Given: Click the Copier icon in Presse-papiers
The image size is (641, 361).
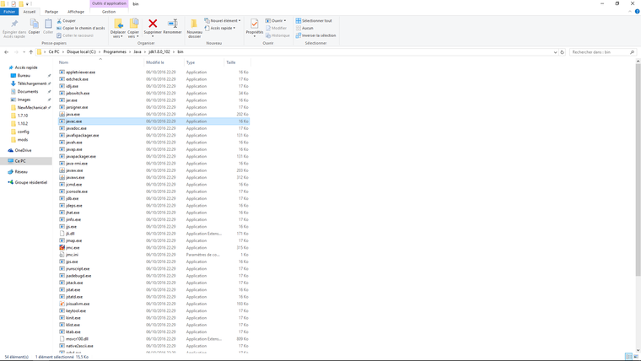Looking at the screenshot, I should [35, 27].
